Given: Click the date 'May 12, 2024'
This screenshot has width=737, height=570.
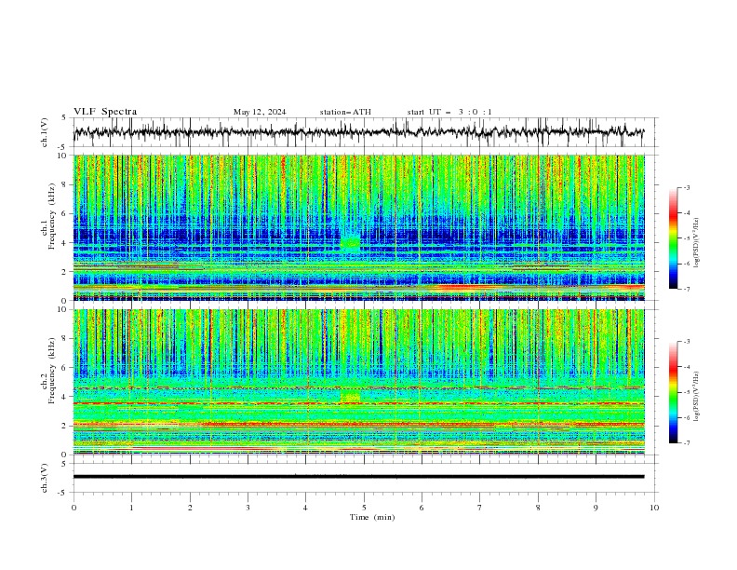Looking at the screenshot, I should click(260, 112).
